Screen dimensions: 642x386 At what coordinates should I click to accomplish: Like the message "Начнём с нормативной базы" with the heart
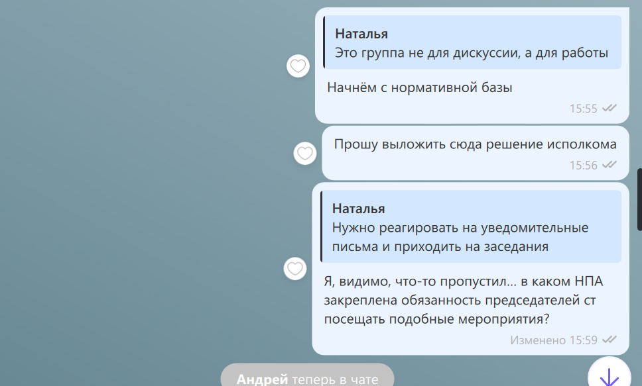[x=298, y=66]
